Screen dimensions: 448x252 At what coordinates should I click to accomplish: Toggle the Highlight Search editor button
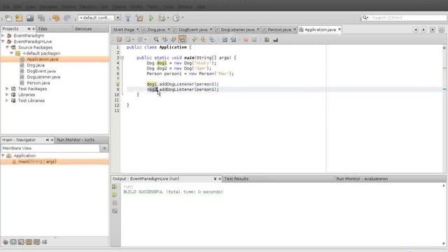[x=182, y=39]
